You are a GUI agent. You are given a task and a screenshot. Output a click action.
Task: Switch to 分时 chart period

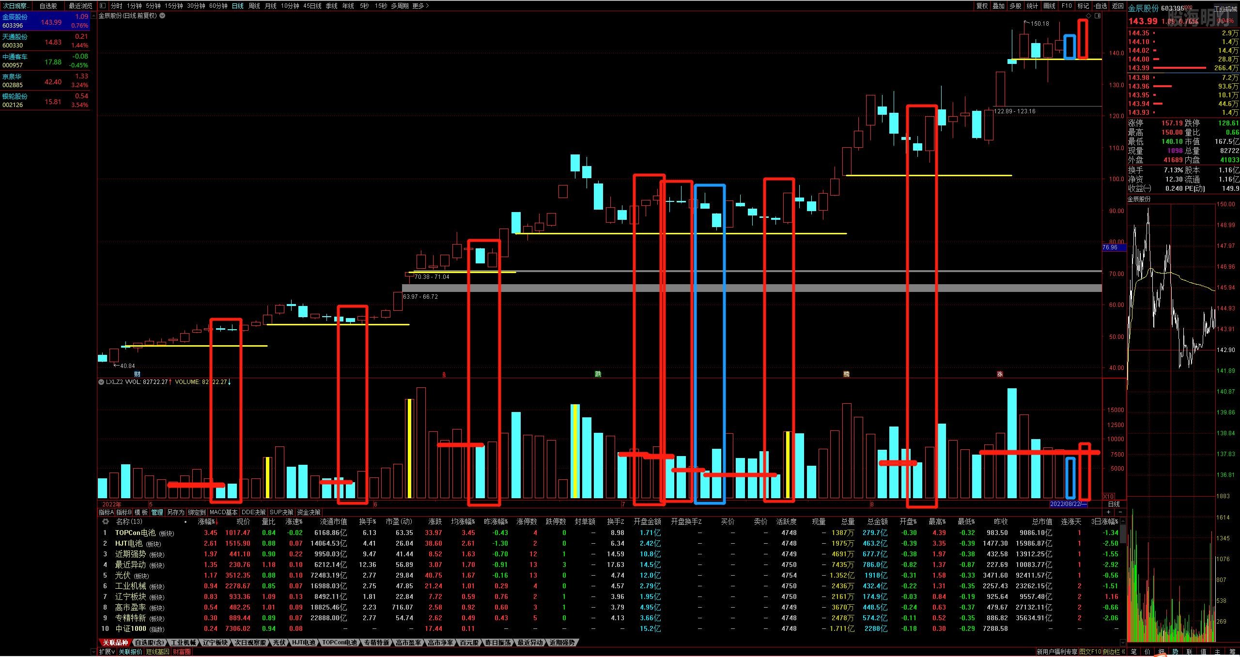coord(117,6)
